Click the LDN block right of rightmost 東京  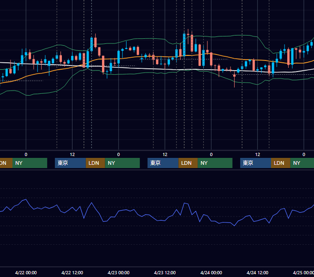click(281, 163)
